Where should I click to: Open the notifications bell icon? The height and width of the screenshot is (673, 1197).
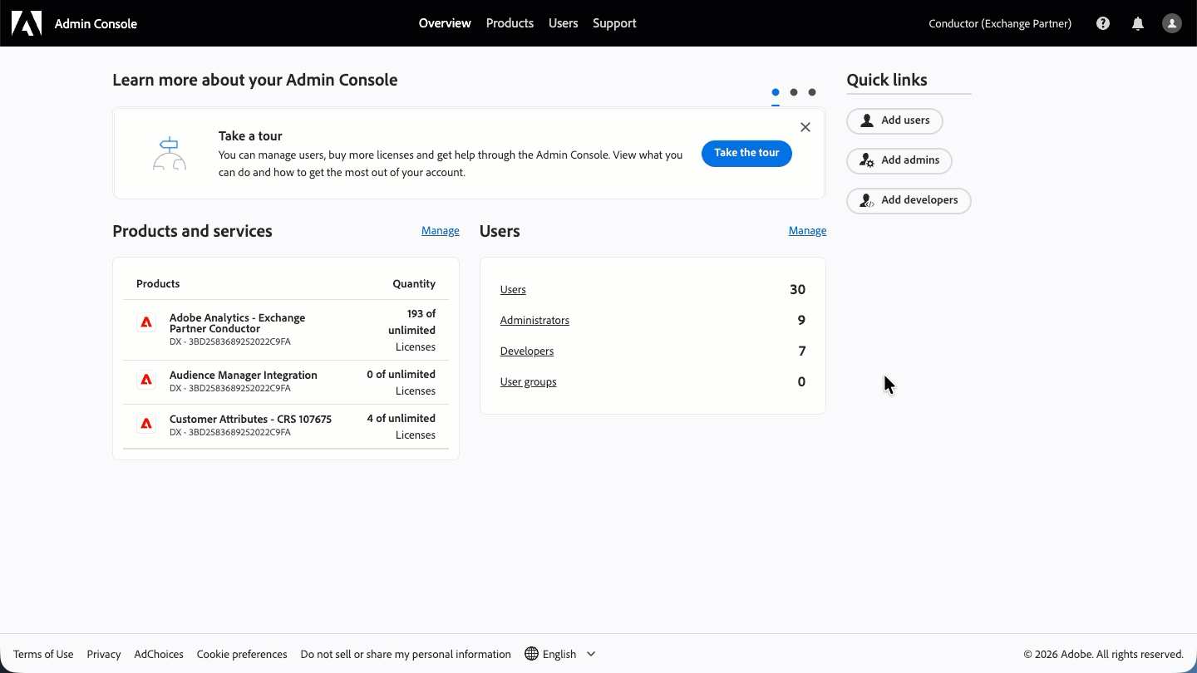coord(1138,23)
